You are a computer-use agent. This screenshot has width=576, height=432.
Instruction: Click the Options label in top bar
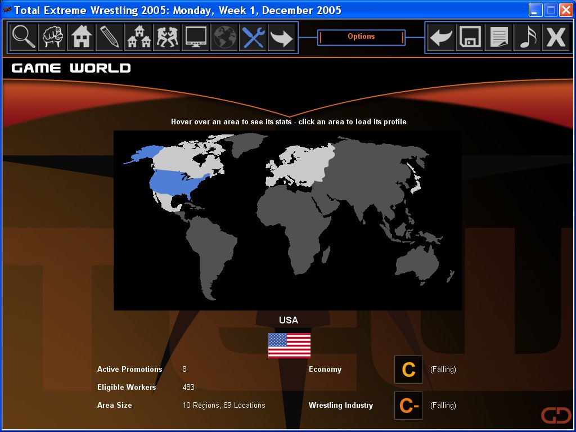pos(361,37)
